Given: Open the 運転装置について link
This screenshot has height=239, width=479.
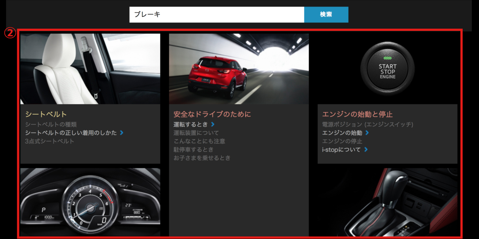Looking at the screenshot, I should click(196, 133).
